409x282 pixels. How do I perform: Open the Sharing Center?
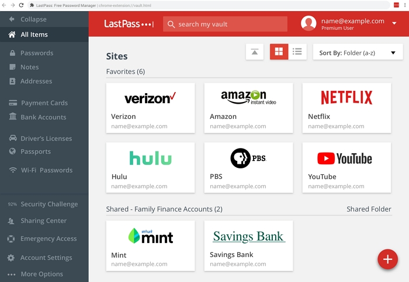[x=44, y=221]
